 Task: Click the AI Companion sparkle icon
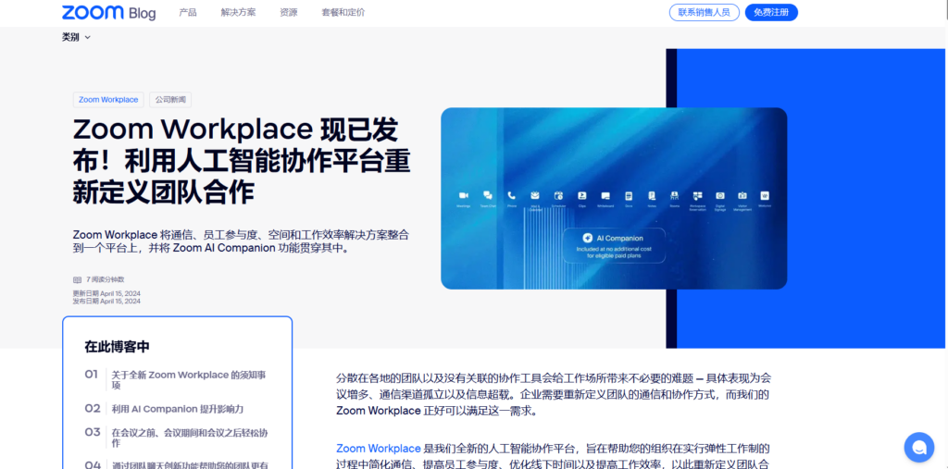pyautogui.click(x=587, y=238)
